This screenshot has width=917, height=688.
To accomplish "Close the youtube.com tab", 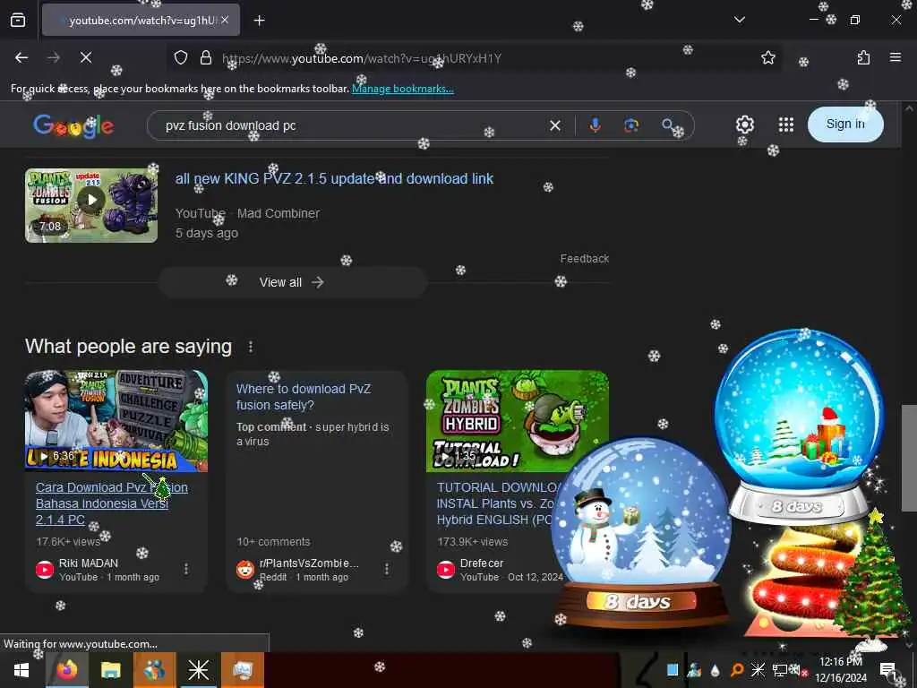I will click(225, 20).
